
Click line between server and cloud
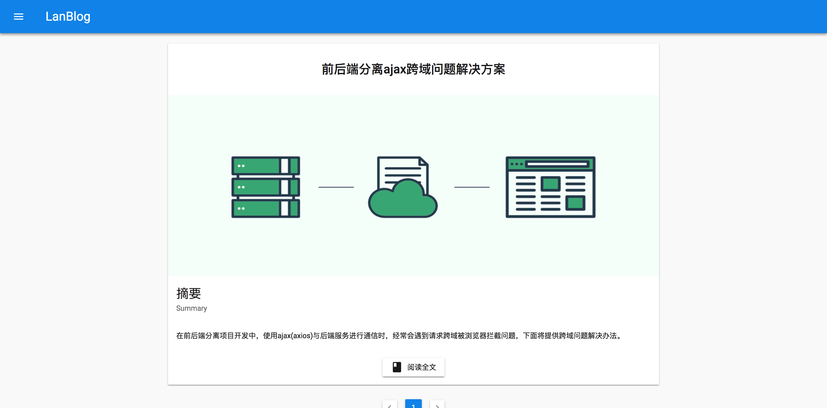pyautogui.click(x=336, y=187)
